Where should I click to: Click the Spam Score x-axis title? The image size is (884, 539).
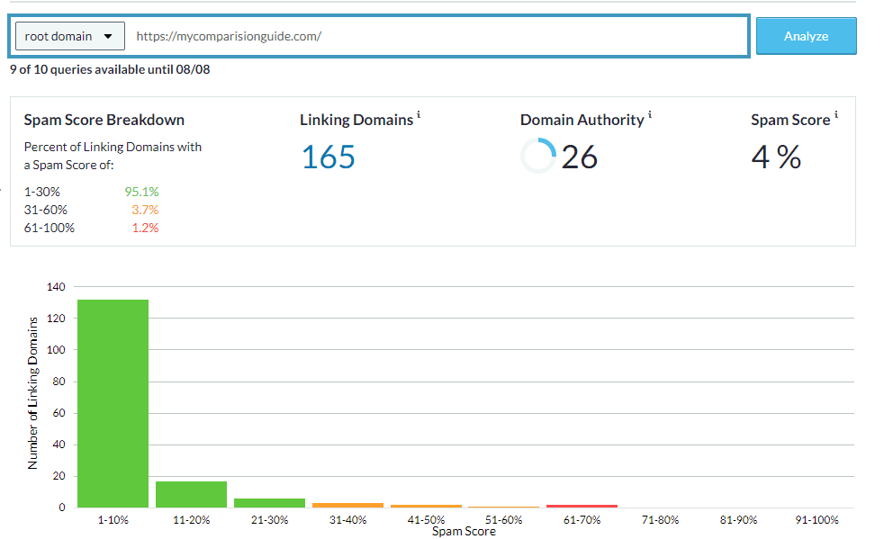pos(464,531)
